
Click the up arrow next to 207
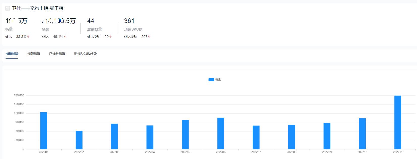pyautogui.click(x=149, y=37)
